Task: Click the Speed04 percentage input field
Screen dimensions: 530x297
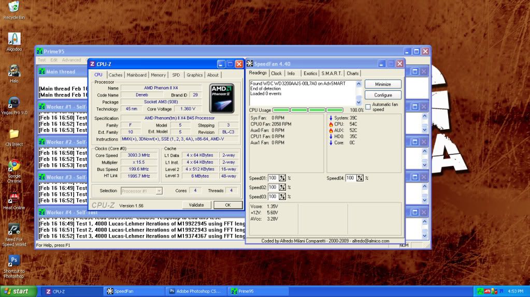Action: [x=351, y=178]
